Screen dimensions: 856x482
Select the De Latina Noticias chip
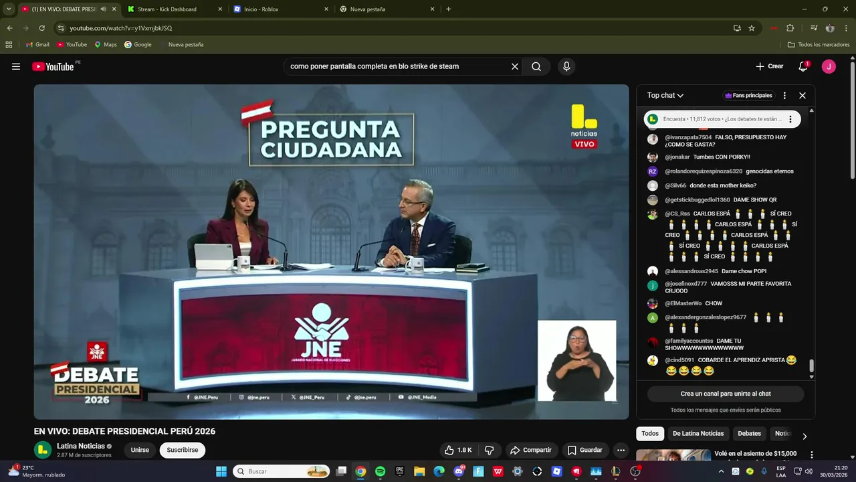click(x=698, y=433)
